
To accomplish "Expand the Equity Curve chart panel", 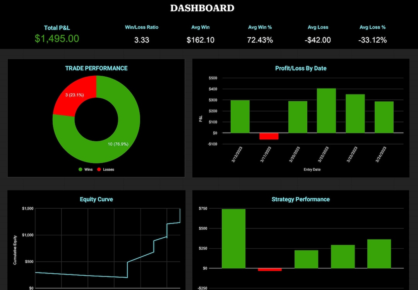I will [x=96, y=199].
